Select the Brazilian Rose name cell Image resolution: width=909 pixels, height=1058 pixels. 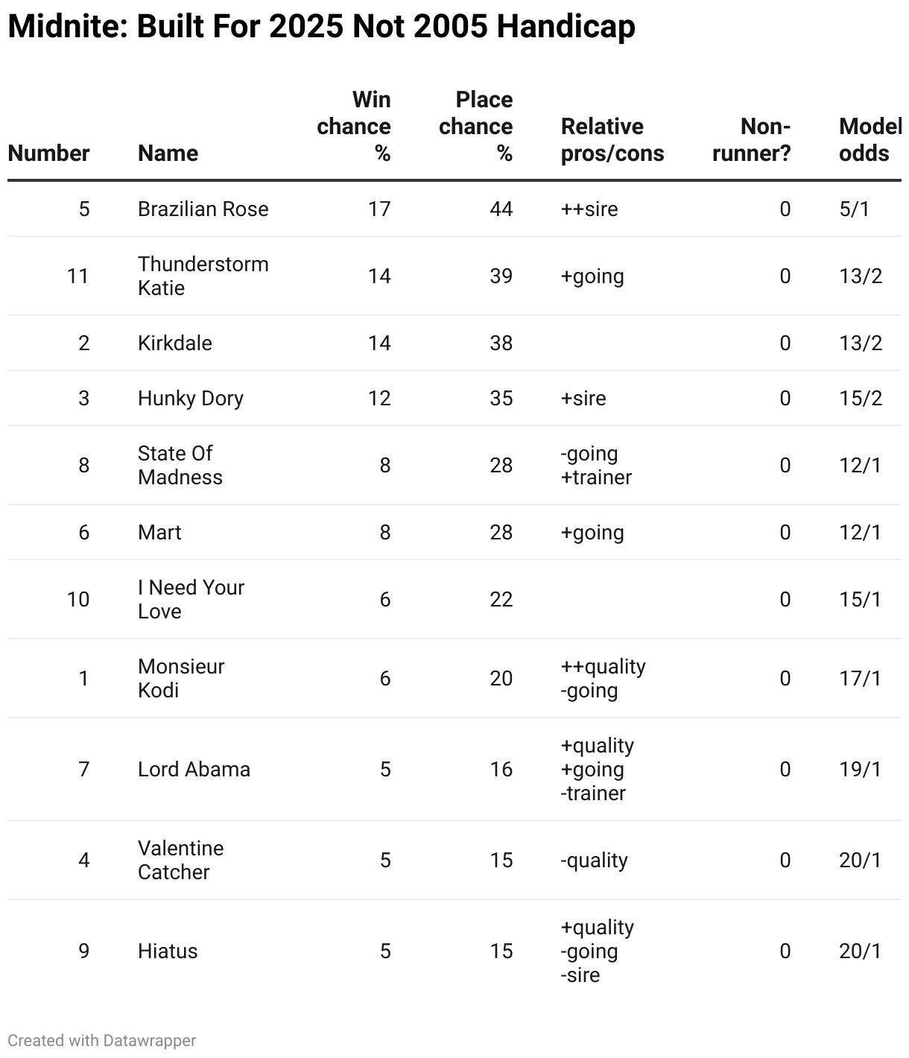click(203, 209)
